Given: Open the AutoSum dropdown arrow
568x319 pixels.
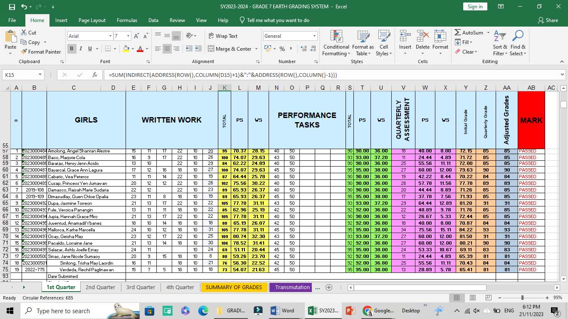Looking at the screenshot, I should 488,33.
